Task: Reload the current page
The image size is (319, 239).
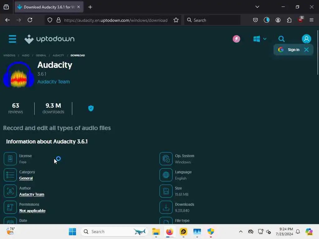Action: 30,20
